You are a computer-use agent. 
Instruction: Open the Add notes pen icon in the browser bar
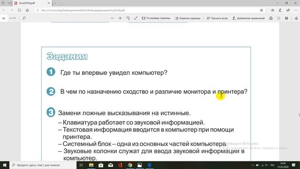click(x=280, y=10)
